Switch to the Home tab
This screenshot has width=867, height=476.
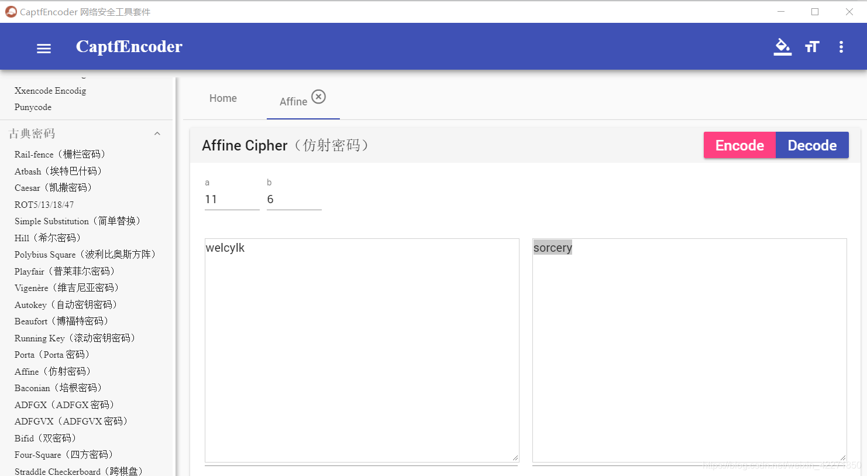pos(223,98)
